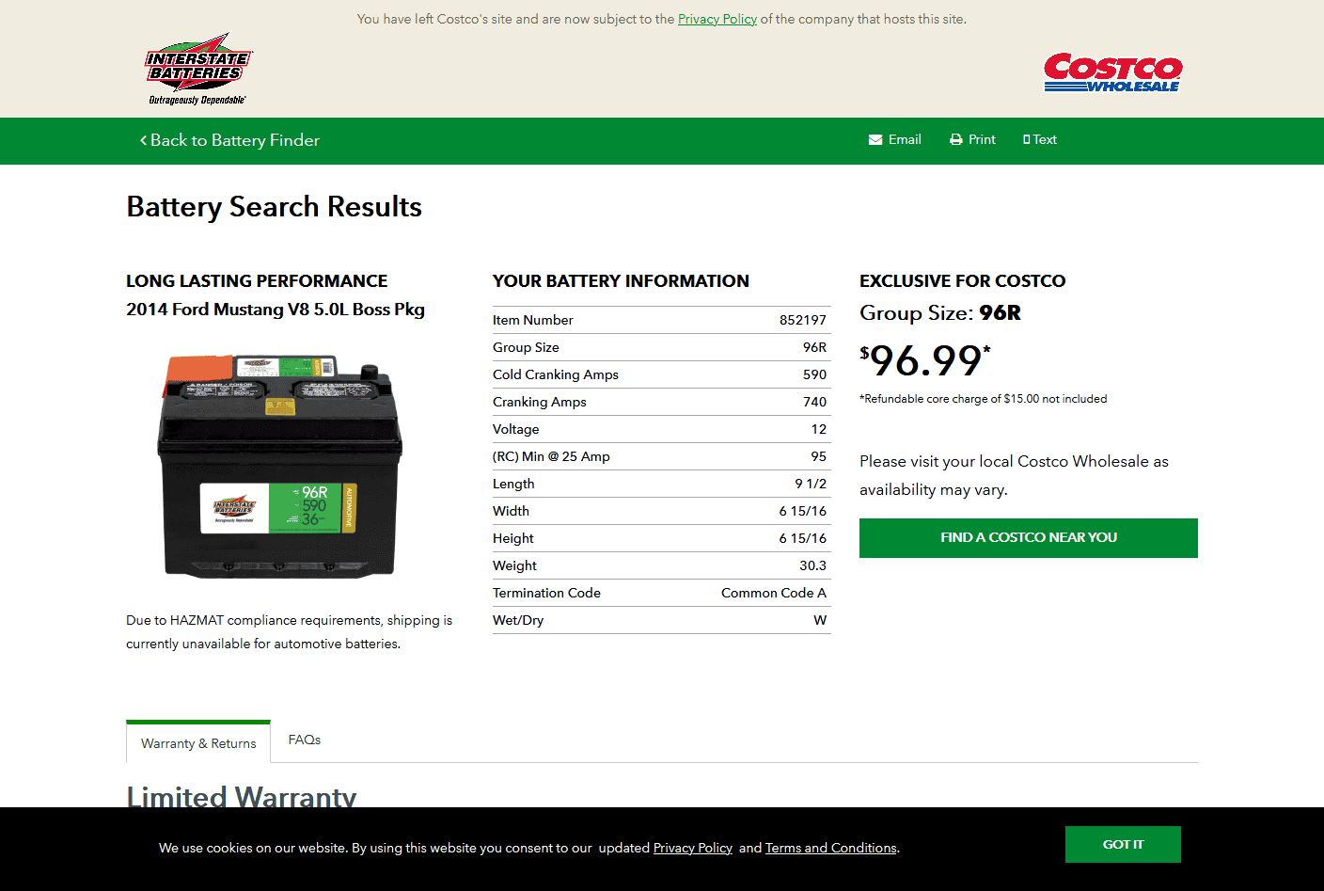Click the Print link label
This screenshot has height=891, width=1324.
(982, 140)
